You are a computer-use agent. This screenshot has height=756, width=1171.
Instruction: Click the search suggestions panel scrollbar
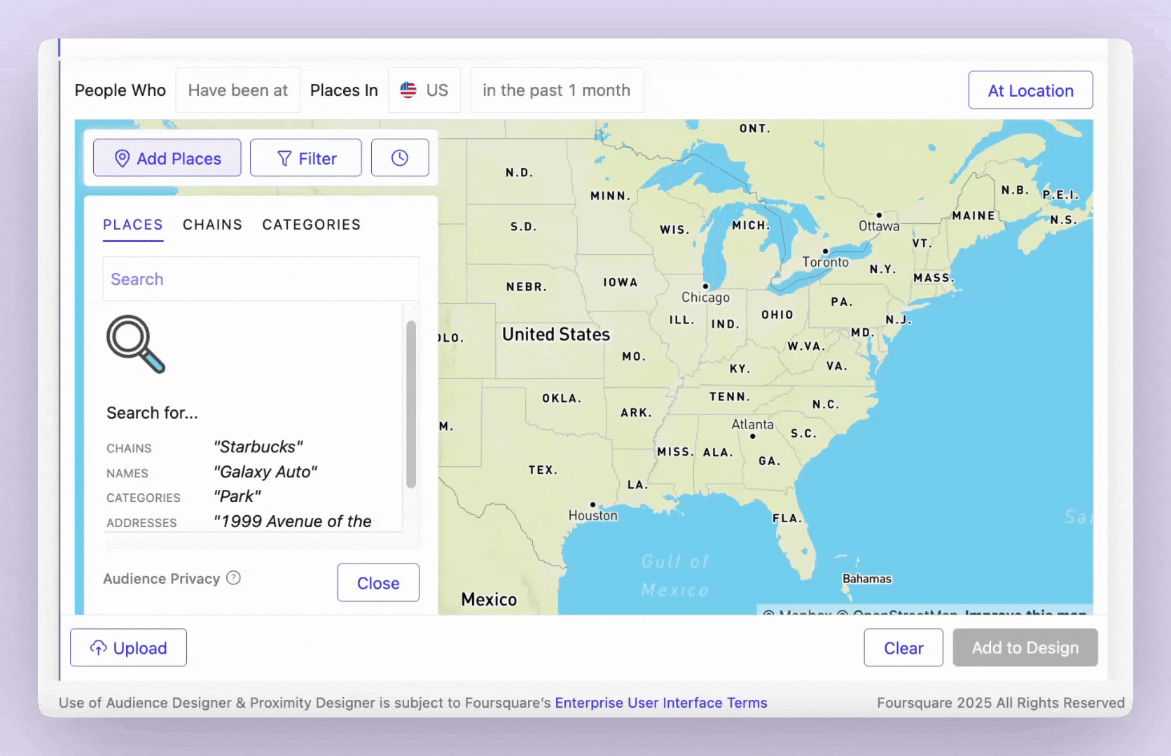[411, 404]
